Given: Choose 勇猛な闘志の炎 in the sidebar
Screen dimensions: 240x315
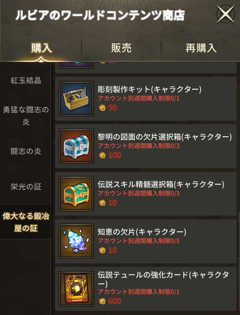Looking at the screenshot, I should pyautogui.click(x=26, y=116).
